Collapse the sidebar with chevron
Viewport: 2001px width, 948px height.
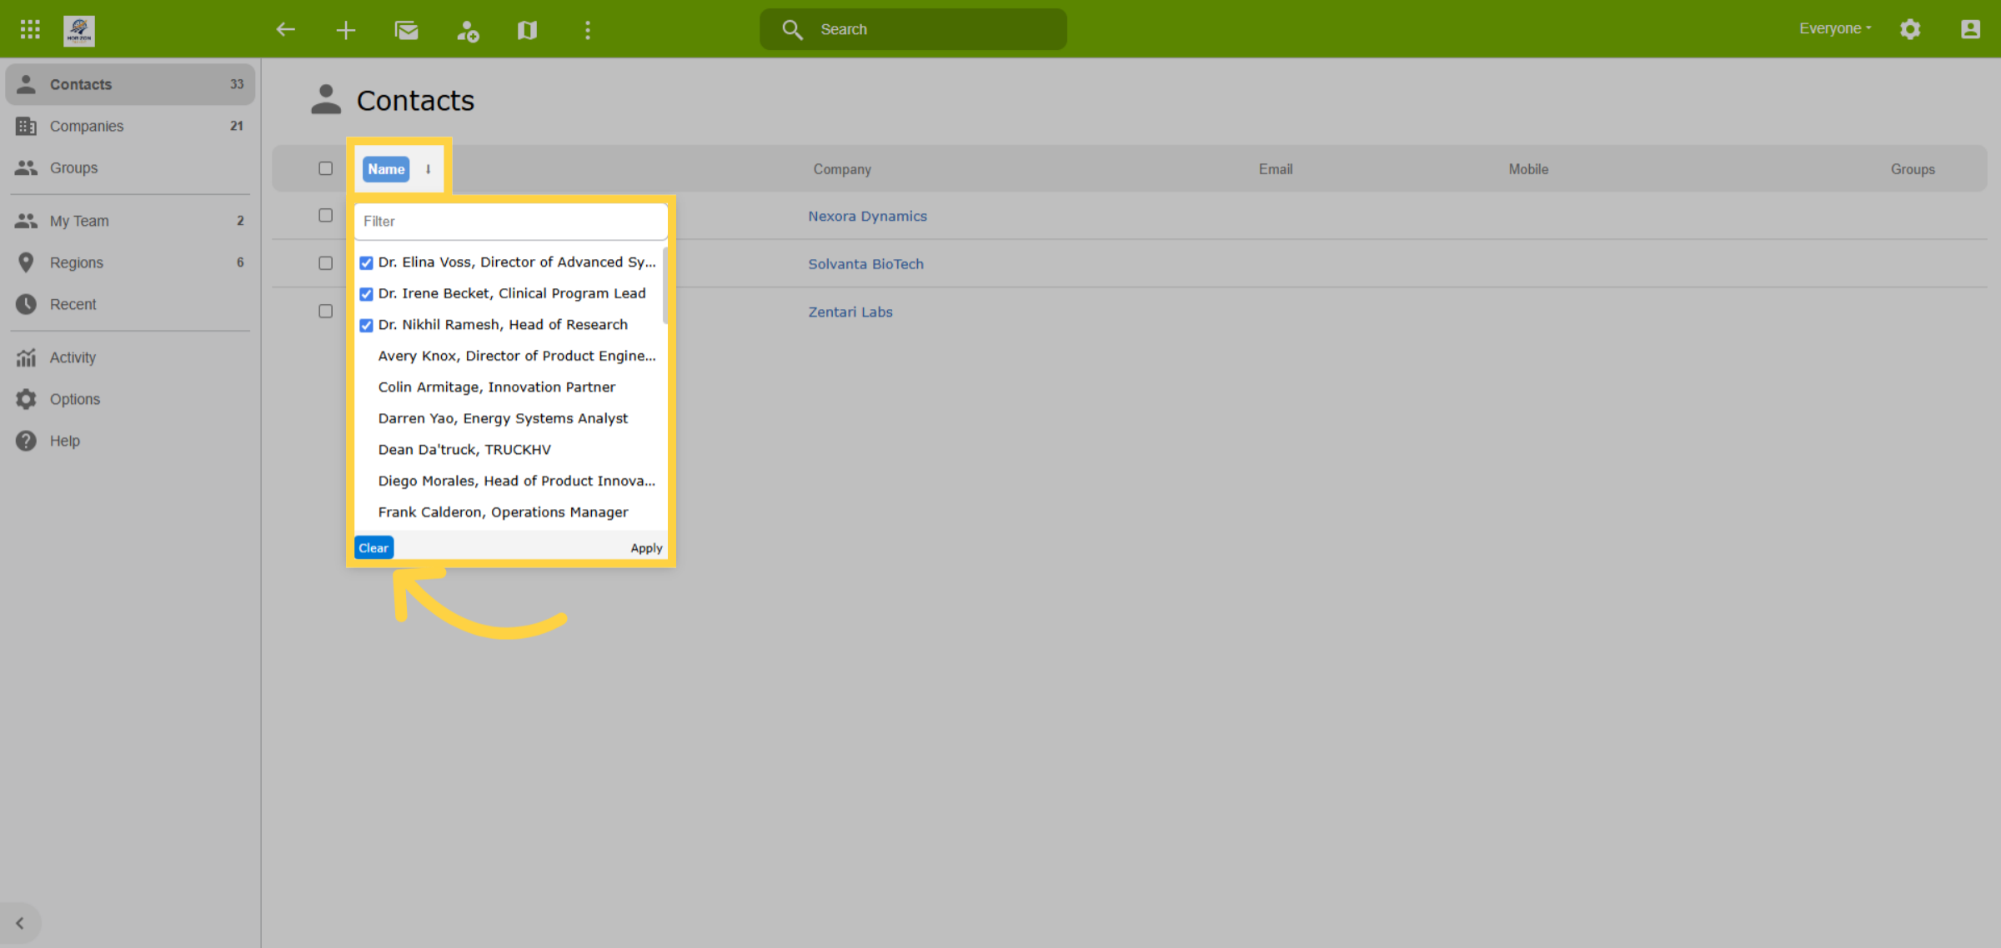click(20, 923)
